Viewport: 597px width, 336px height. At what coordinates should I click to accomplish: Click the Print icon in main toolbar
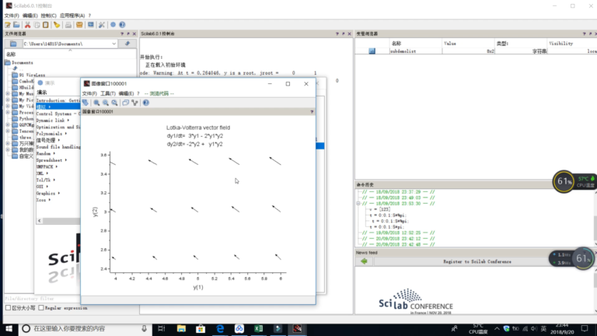tap(68, 25)
